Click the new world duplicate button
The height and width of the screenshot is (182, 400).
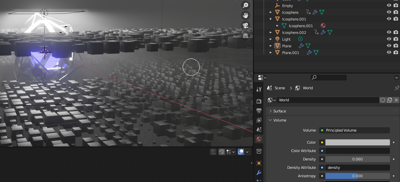point(390,100)
